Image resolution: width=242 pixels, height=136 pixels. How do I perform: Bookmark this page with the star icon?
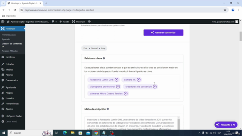[x=225, y=10]
